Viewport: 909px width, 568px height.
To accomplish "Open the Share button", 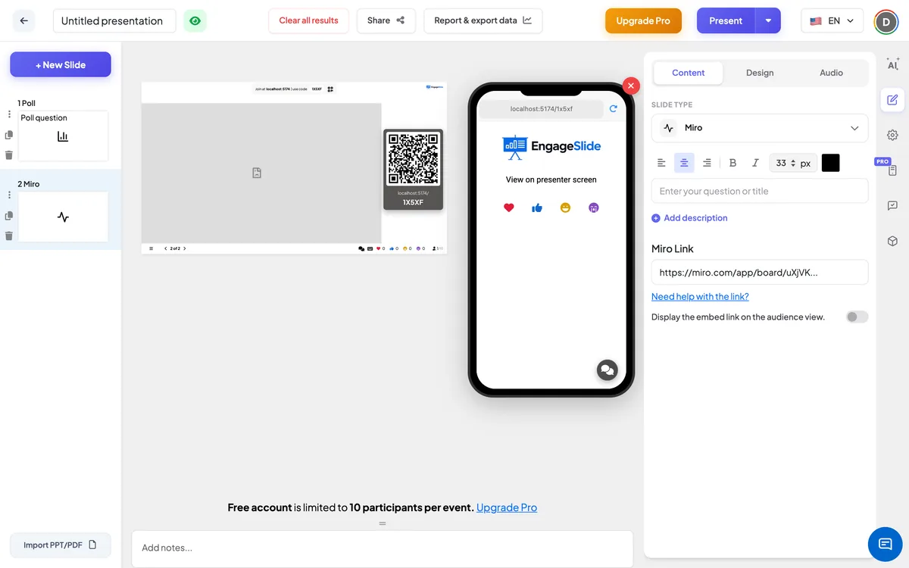I will pos(386,20).
